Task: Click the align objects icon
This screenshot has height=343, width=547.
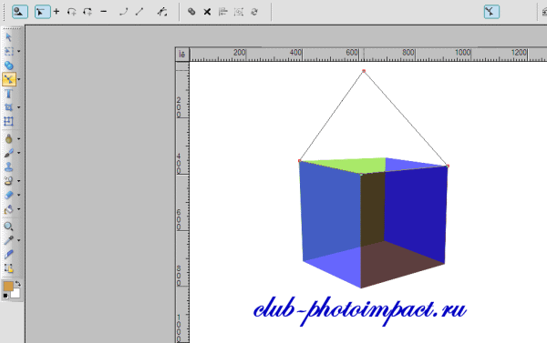Action: [223, 12]
